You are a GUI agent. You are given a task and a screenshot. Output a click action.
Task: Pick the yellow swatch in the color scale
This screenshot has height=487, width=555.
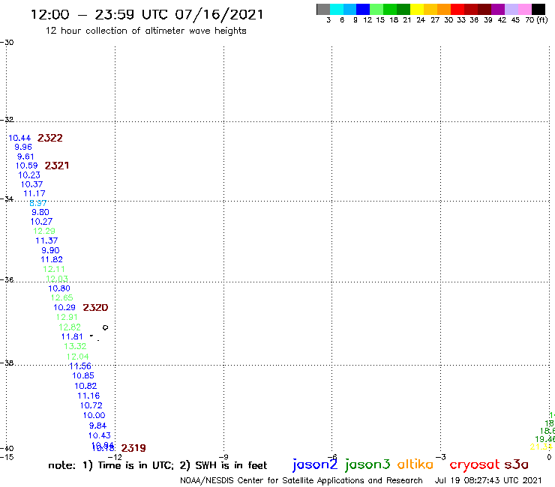(417, 9)
